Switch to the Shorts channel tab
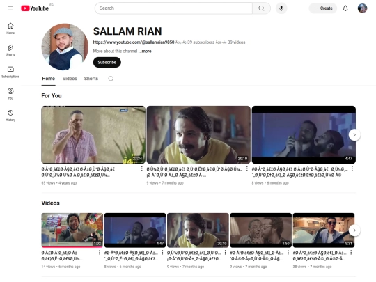The height and width of the screenshot is (282, 376). coord(91,79)
